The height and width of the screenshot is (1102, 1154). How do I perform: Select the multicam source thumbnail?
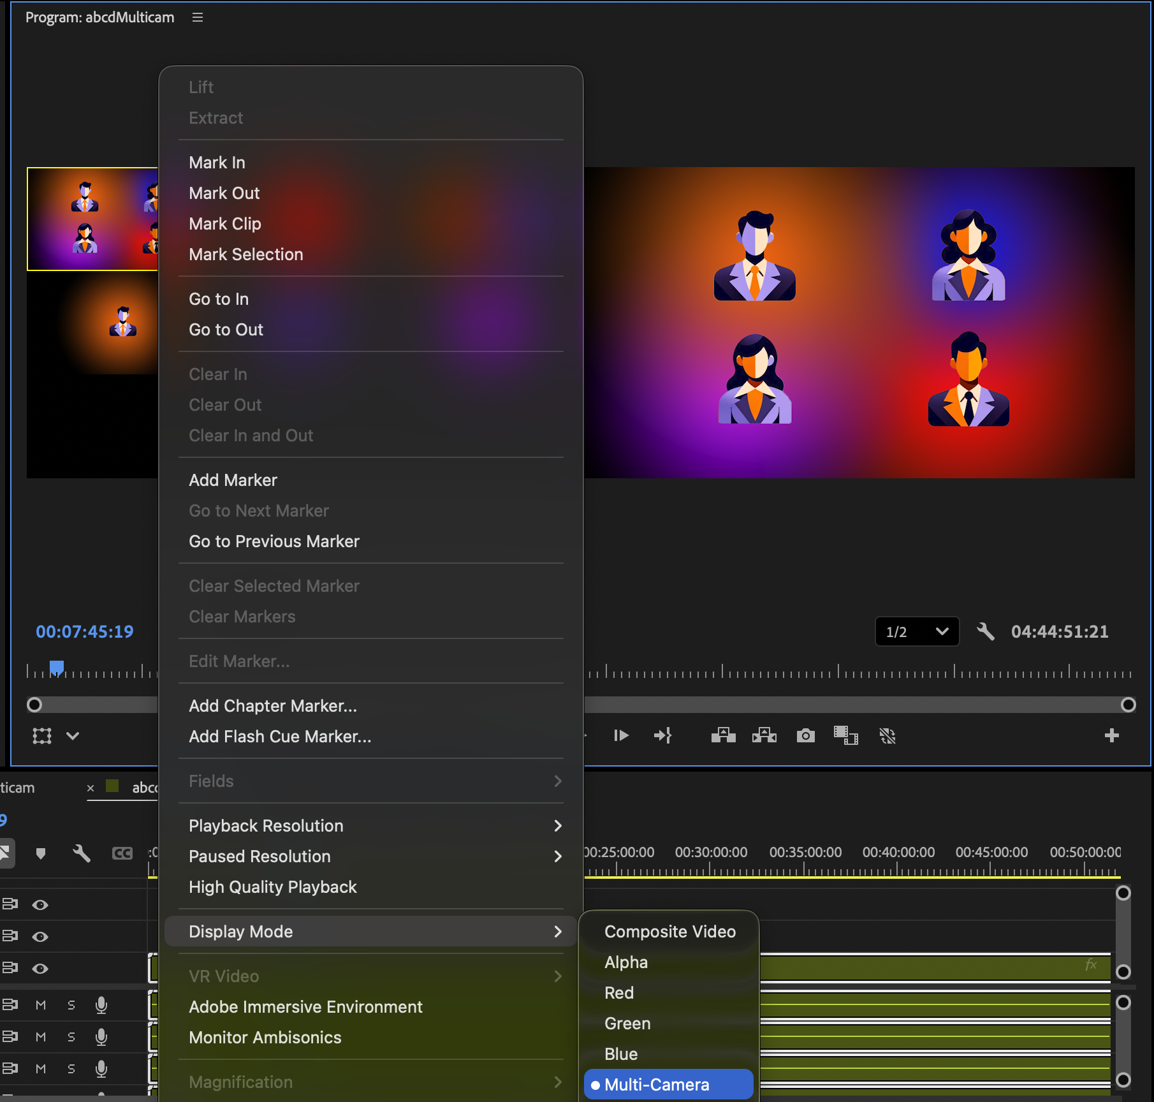click(x=92, y=219)
